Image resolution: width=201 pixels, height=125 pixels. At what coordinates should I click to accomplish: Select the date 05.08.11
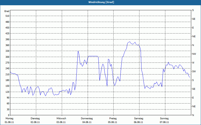113,122
